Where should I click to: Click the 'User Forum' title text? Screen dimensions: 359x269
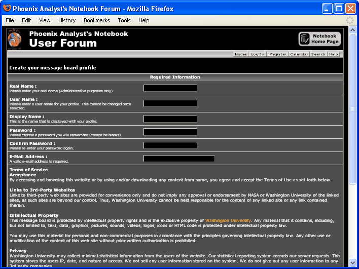(63, 43)
